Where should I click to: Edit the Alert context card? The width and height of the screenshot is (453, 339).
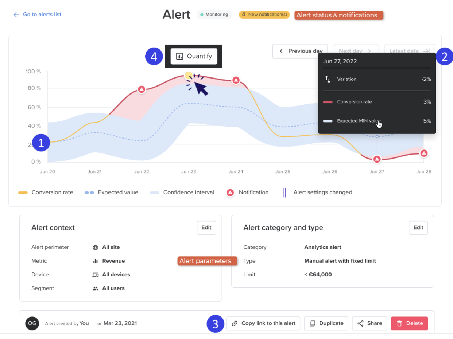(206, 227)
